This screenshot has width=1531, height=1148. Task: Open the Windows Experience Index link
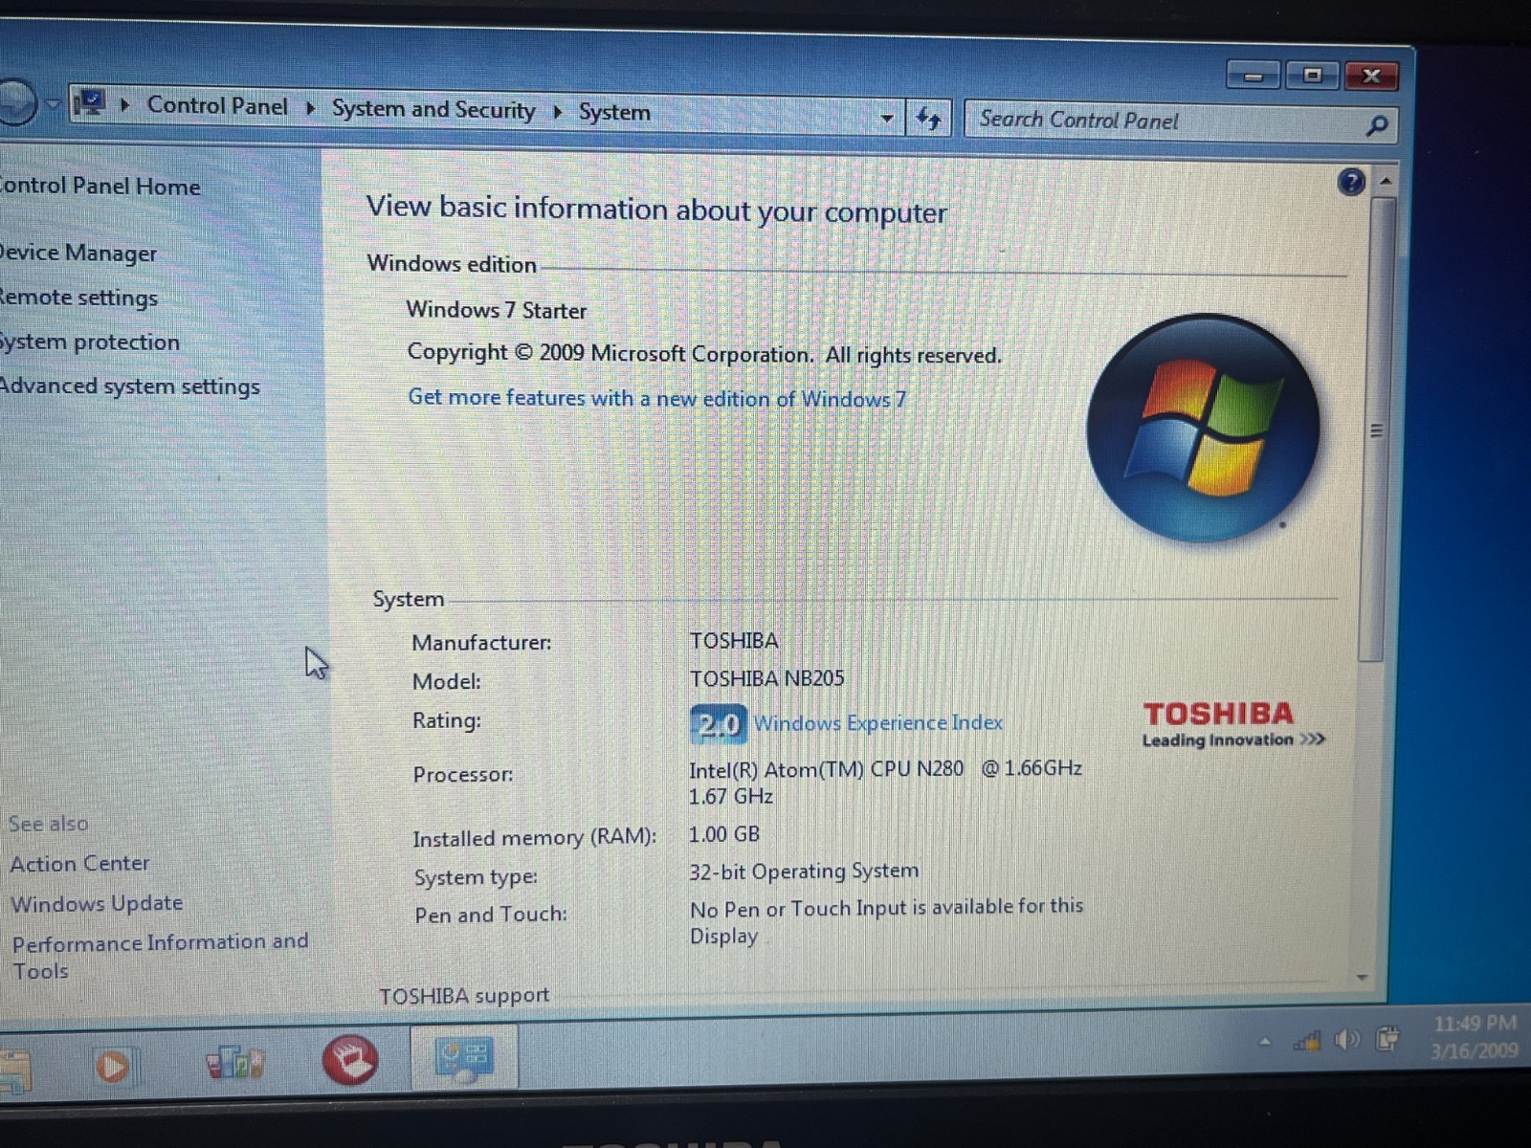pos(878,723)
